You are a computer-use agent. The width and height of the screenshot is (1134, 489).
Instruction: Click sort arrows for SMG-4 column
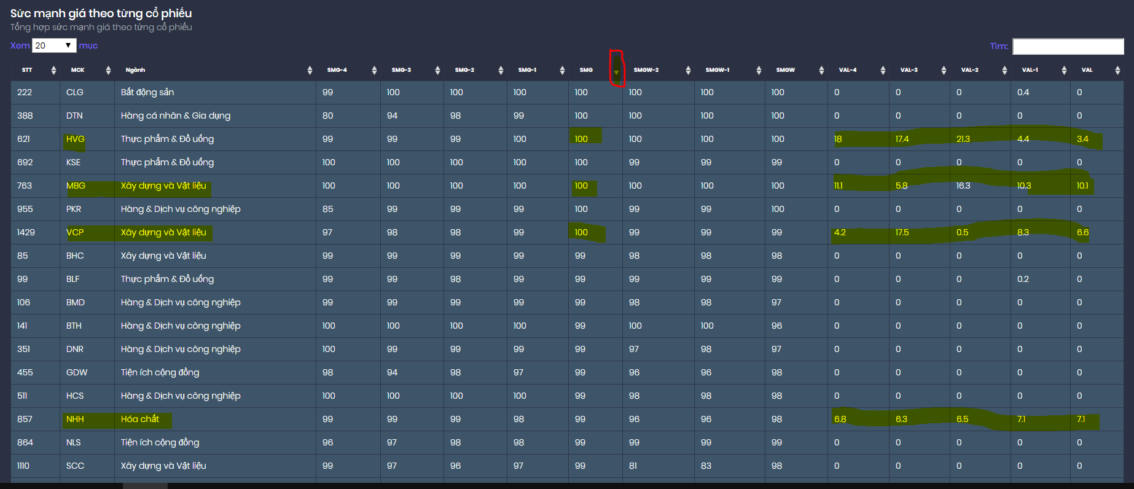pyautogui.click(x=374, y=71)
